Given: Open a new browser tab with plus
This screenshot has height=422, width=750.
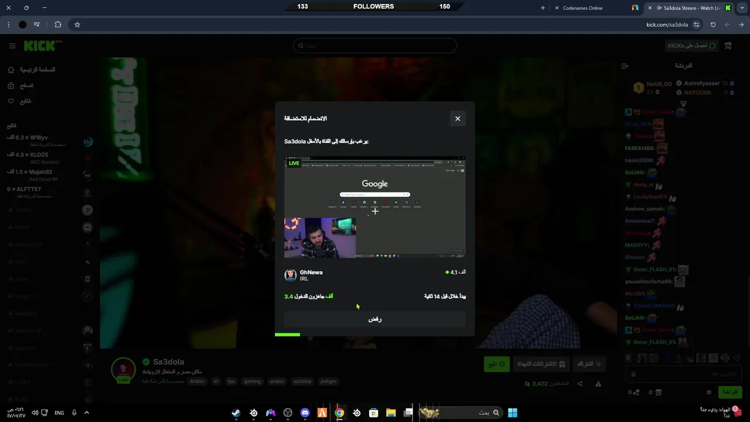Looking at the screenshot, I should coord(543,8).
